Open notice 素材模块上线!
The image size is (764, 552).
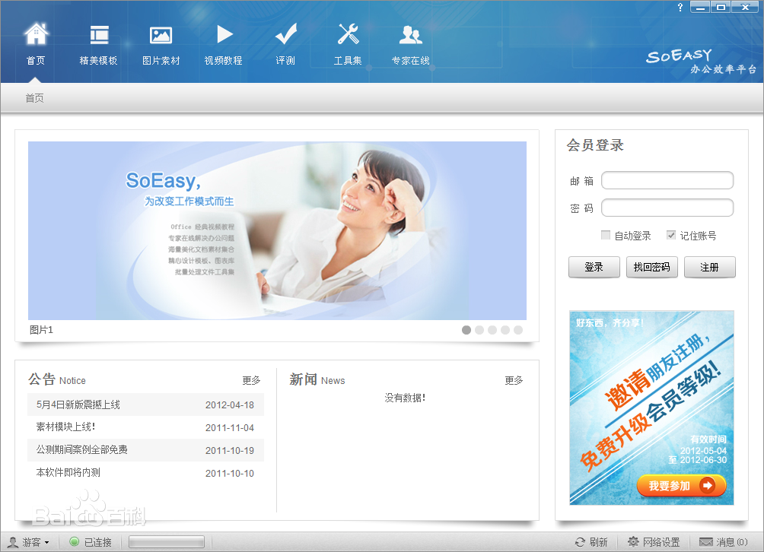[x=65, y=427]
